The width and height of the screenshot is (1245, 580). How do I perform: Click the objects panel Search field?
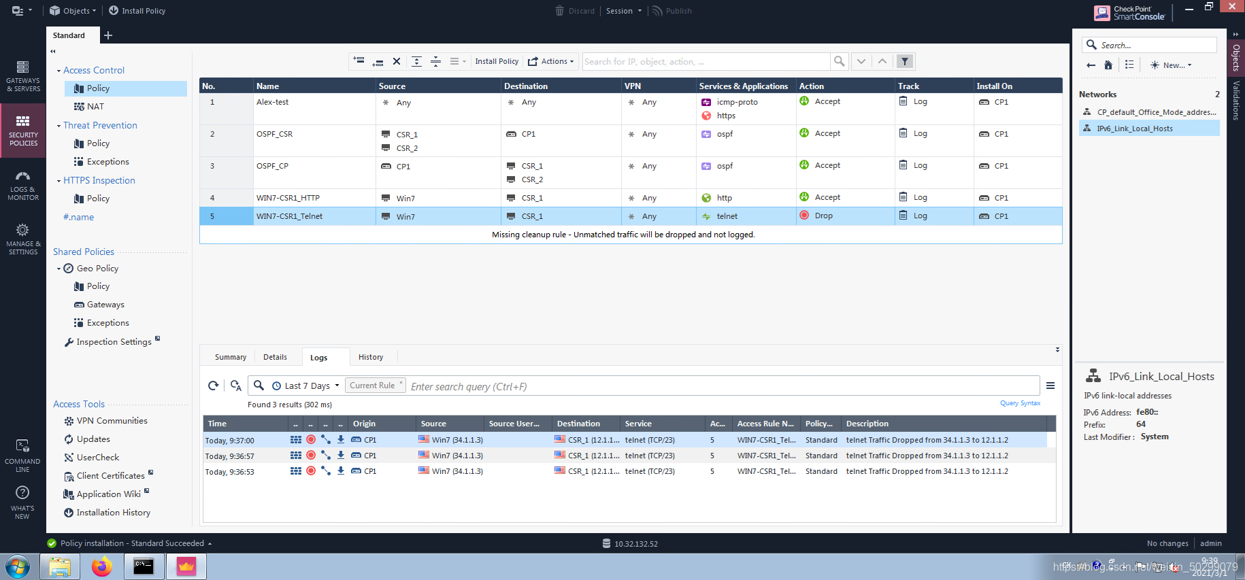click(x=1149, y=45)
